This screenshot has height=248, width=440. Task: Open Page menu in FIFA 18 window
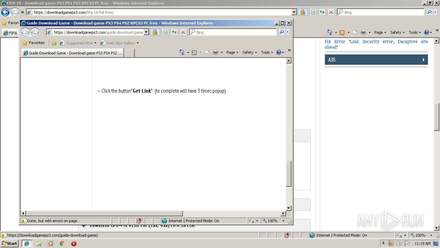[380, 32]
